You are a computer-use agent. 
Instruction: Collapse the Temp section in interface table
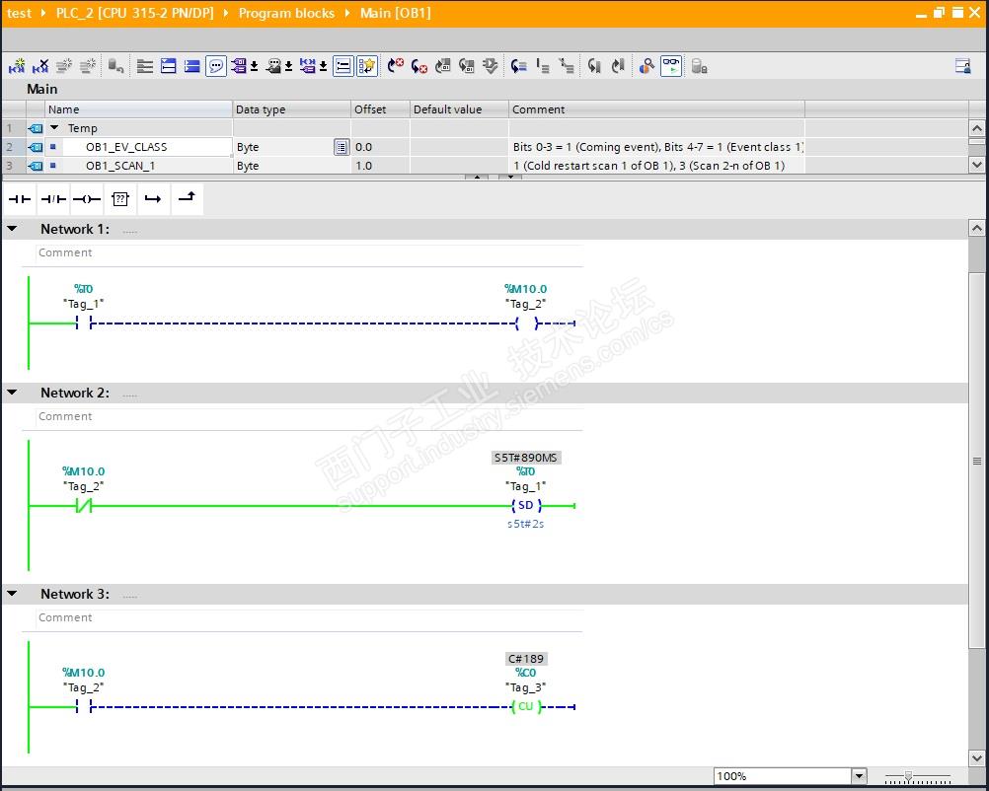(55, 128)
